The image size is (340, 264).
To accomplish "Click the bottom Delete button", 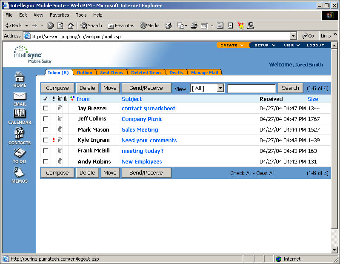I will (87, 173).
